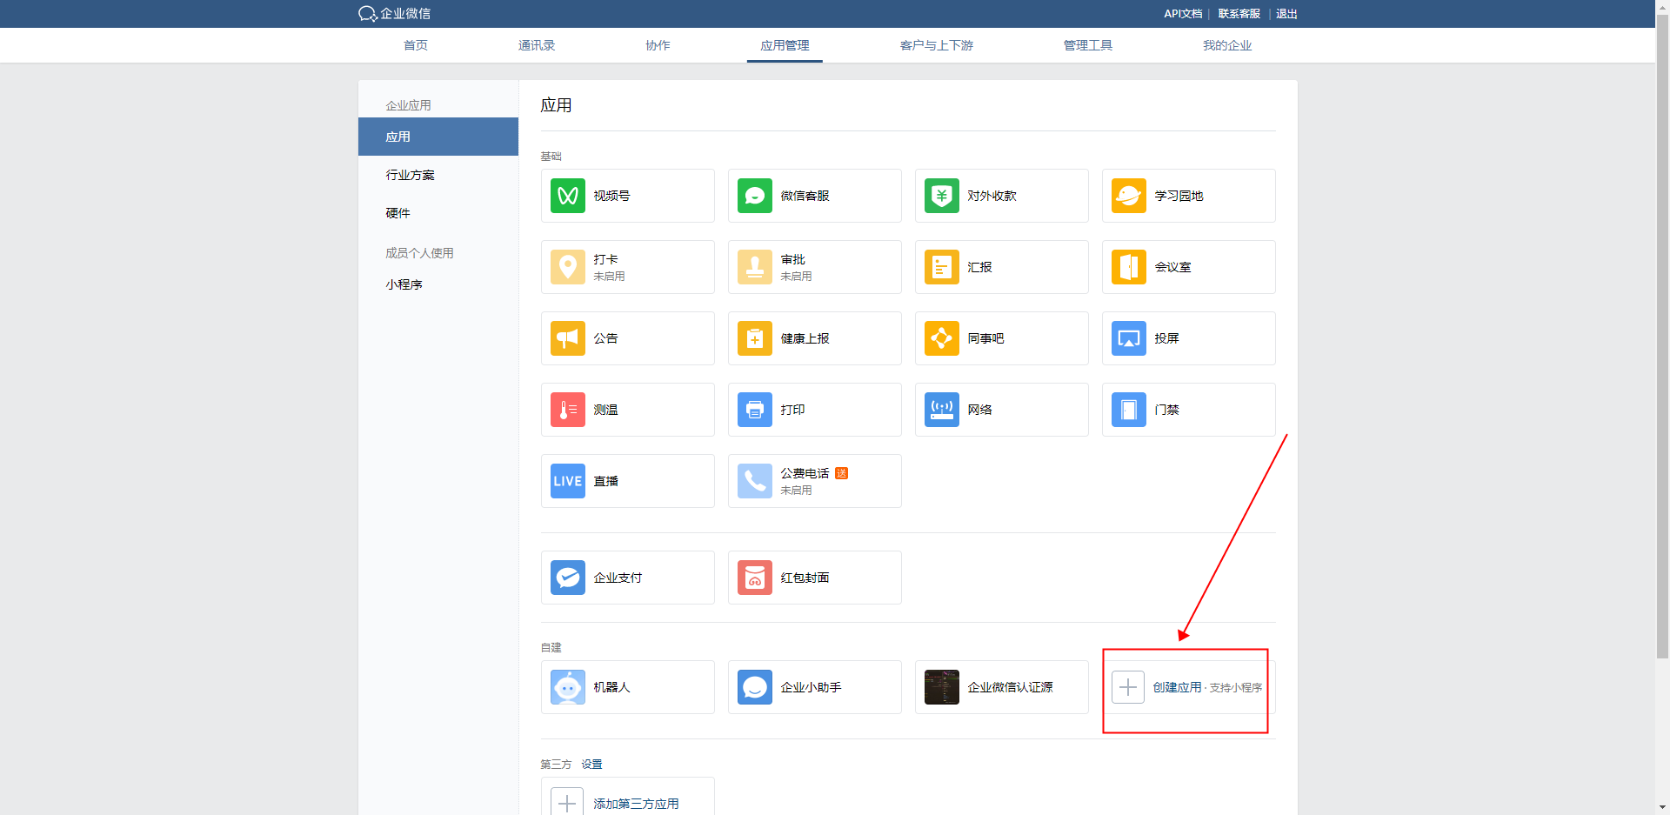Image resolution: width=1670 pixels, height=815 pixels.
Task: Open the 微信客服 green chat icon
Action: pos(754,196)
